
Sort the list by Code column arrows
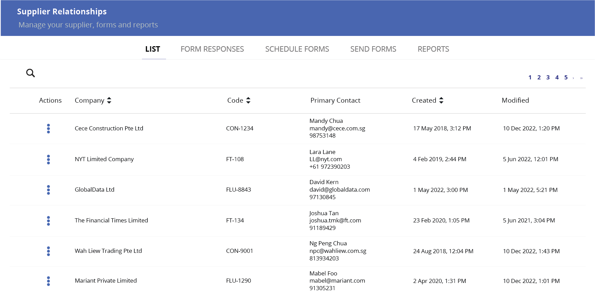[248, 100]
